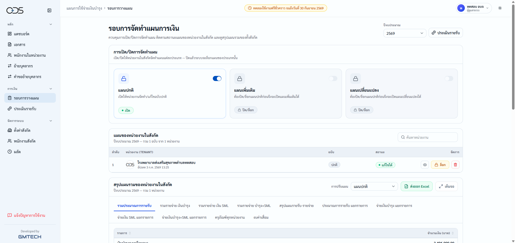Delete the โรงพยาบาลส่งเสริมสุขภาพตำบลทดสอบ plan with trash icon
The width and height of the screenshot is (515, 243).
pos(455,165)
